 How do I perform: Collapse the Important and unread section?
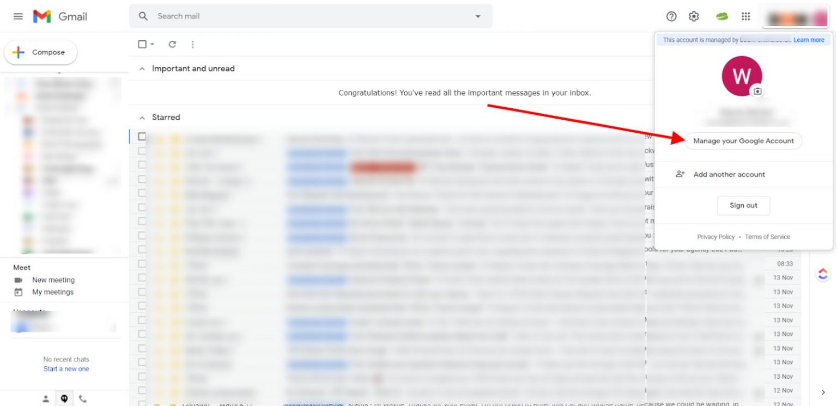click(142, 69)
